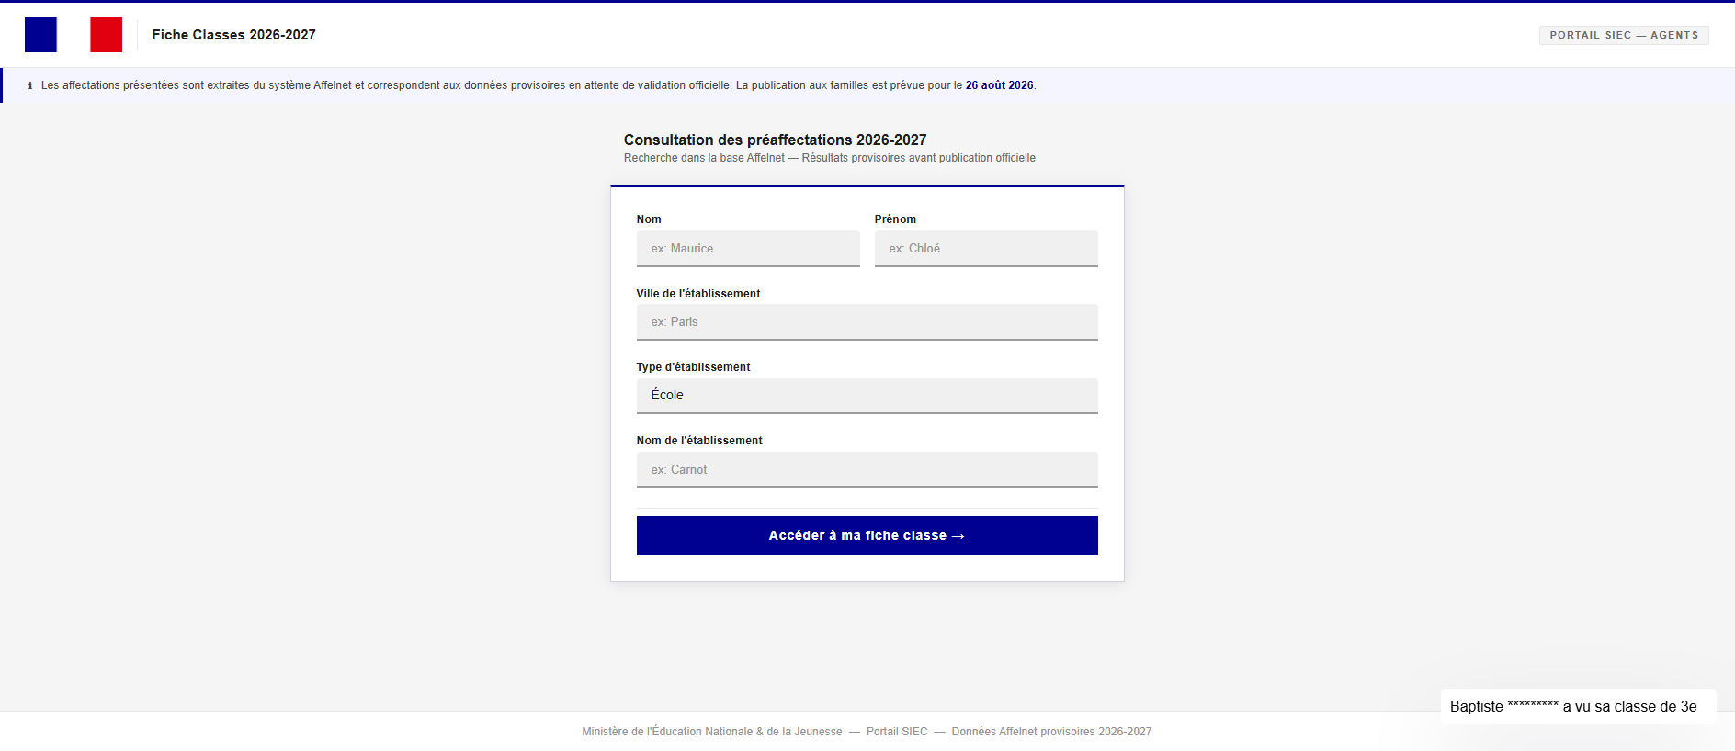The height and width of the screenshot is (751, 1735).
Task: Focus the Nom de l'établissement field
Action: click(867, 469)
